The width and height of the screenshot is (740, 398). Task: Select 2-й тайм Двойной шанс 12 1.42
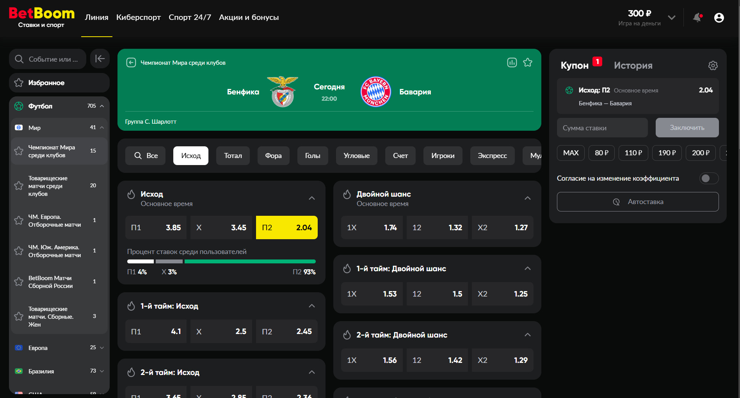437,360
